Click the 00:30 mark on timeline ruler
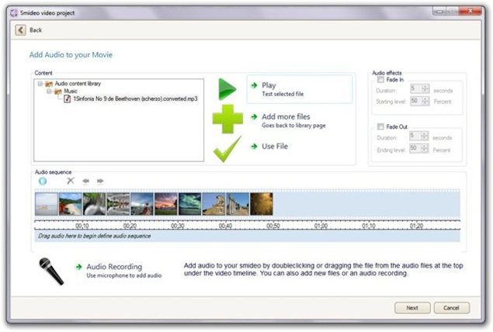The width and height of the screenshot is (493, 332). (178, 226)
